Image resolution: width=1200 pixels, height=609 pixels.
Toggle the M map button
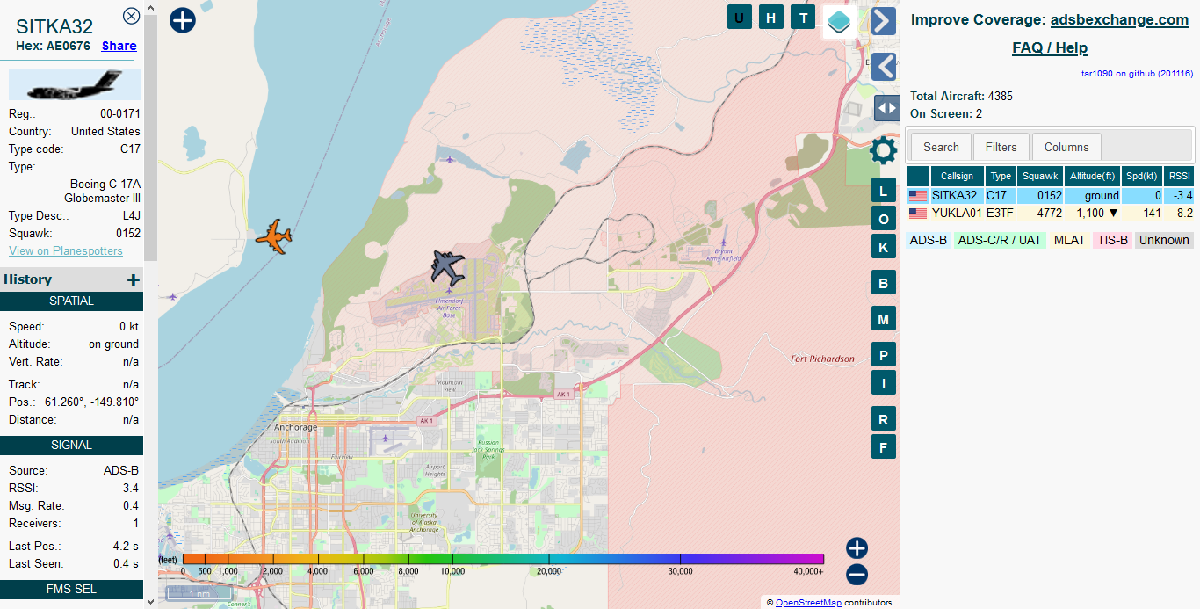coord(884,318)
